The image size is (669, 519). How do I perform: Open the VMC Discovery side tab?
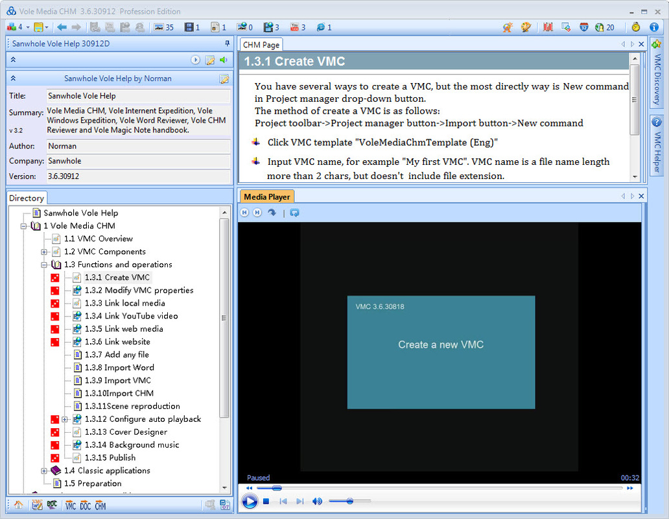pyautogui.click(x=657, y=73)
